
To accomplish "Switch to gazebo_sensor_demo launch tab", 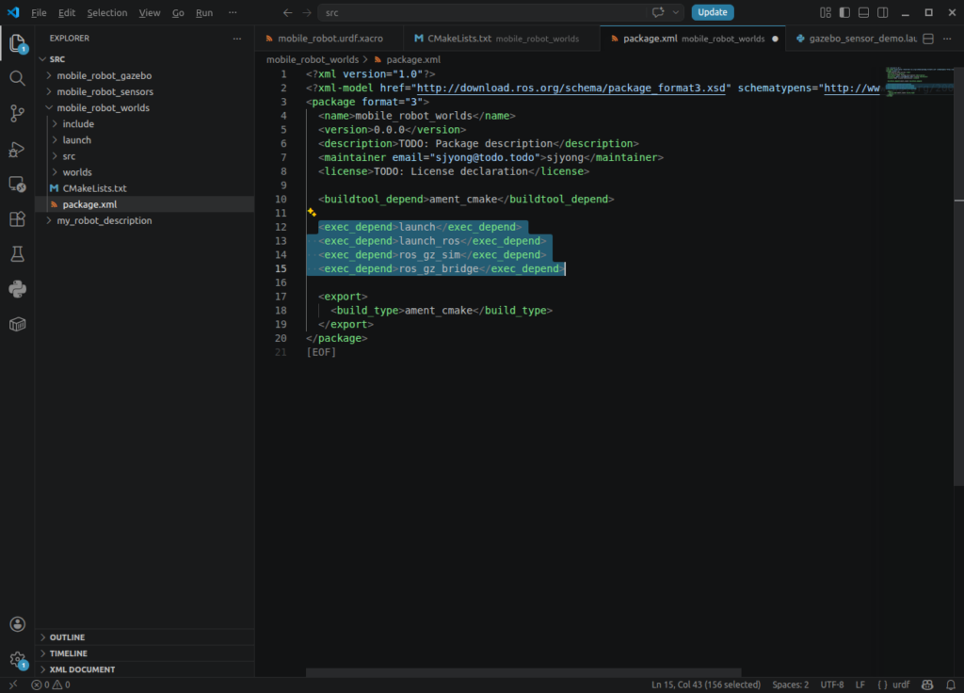I will click(856, 38).
